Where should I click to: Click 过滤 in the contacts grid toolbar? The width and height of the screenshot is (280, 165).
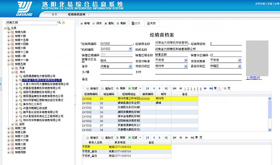click(x=133, y=138)
